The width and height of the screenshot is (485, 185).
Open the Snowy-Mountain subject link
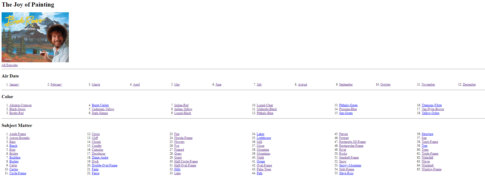[x=350, y=165]
